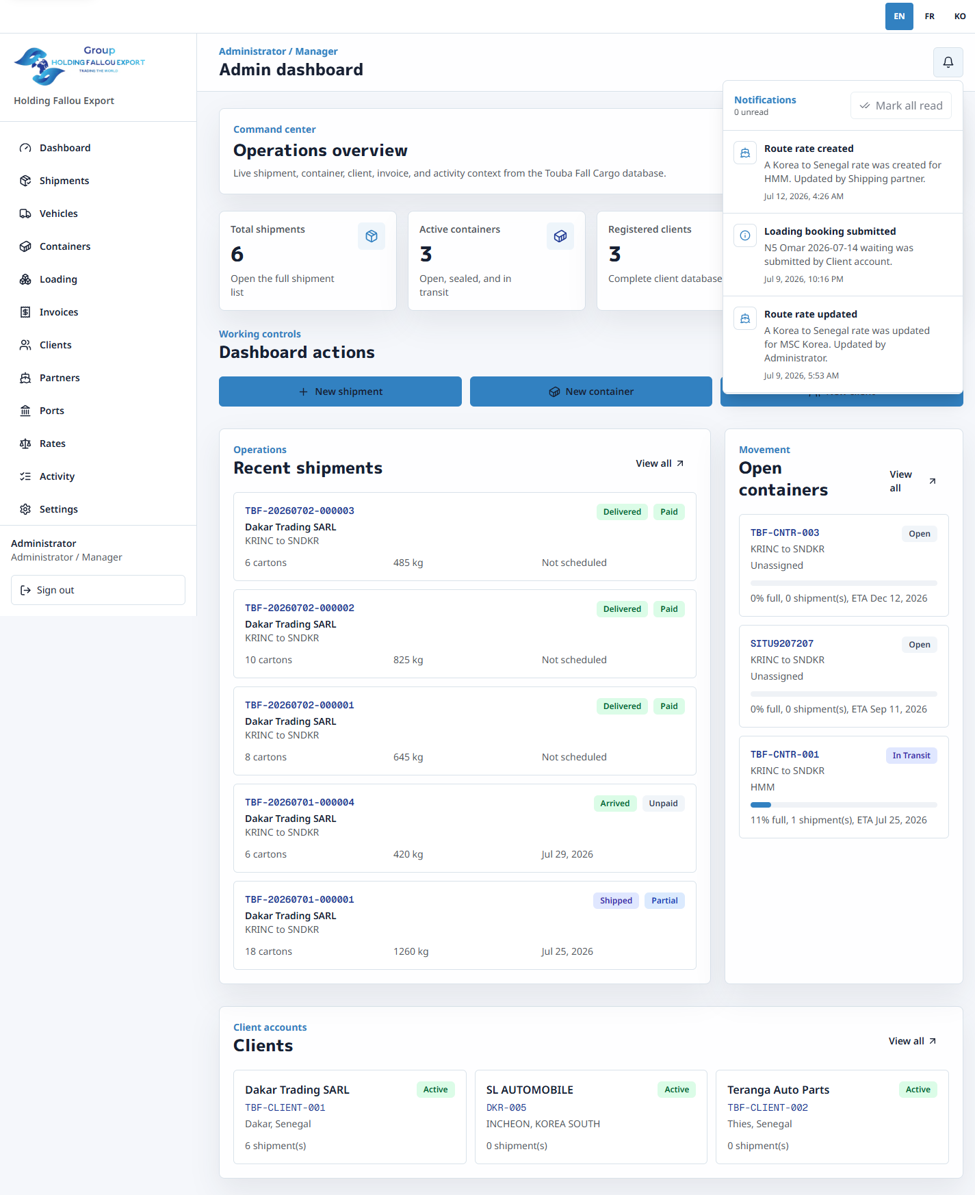The width and height of the screenshot is (975, 1195).
Task: Click the Sign out button
Action: coord(98,590)
